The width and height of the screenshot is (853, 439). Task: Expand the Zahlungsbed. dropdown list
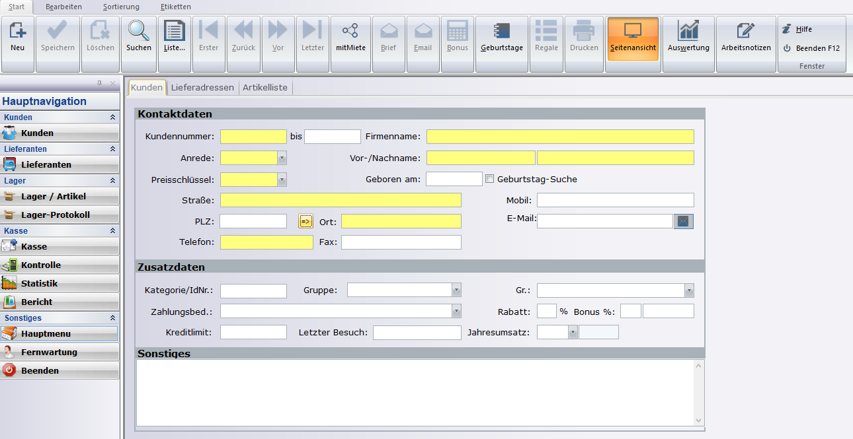[x=456, y=311]
